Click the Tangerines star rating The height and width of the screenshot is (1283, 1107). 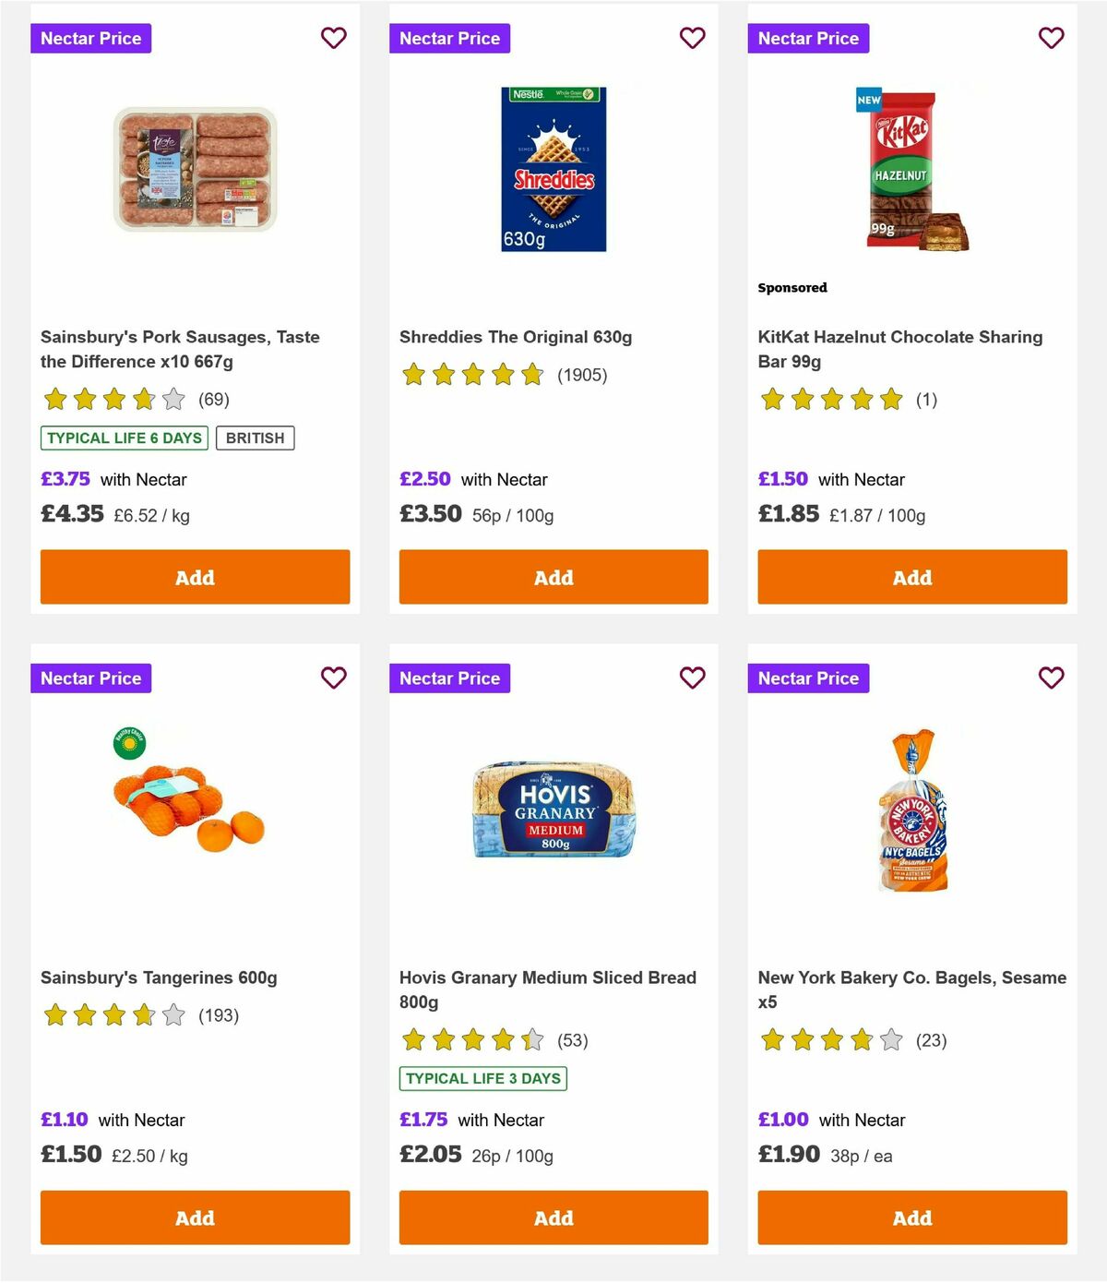113,1015
